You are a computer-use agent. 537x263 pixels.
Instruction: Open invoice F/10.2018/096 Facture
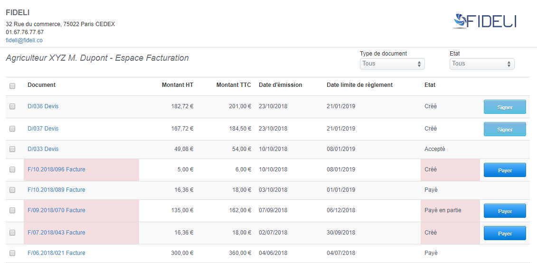(x=57, y=169)
